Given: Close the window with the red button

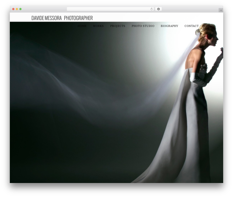Looking at the screenshot, I should click(x=14, y=9).
